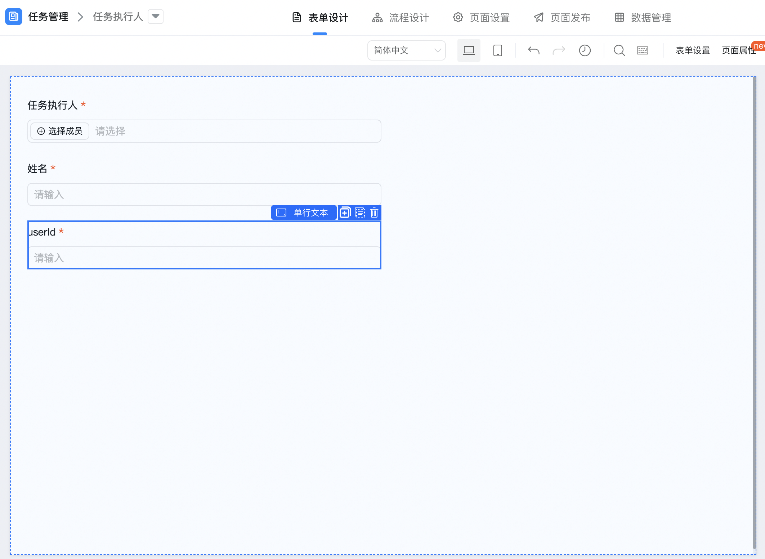Select the 姓名 field label

coord(37,169)
